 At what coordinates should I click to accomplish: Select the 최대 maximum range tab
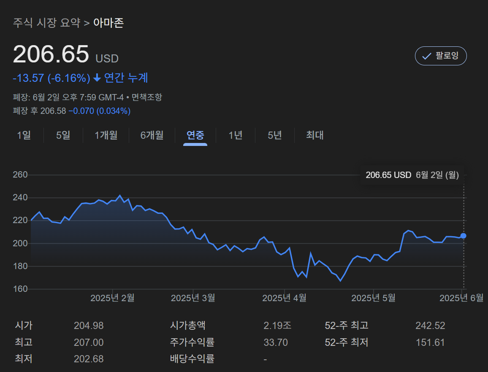[314, 135]
